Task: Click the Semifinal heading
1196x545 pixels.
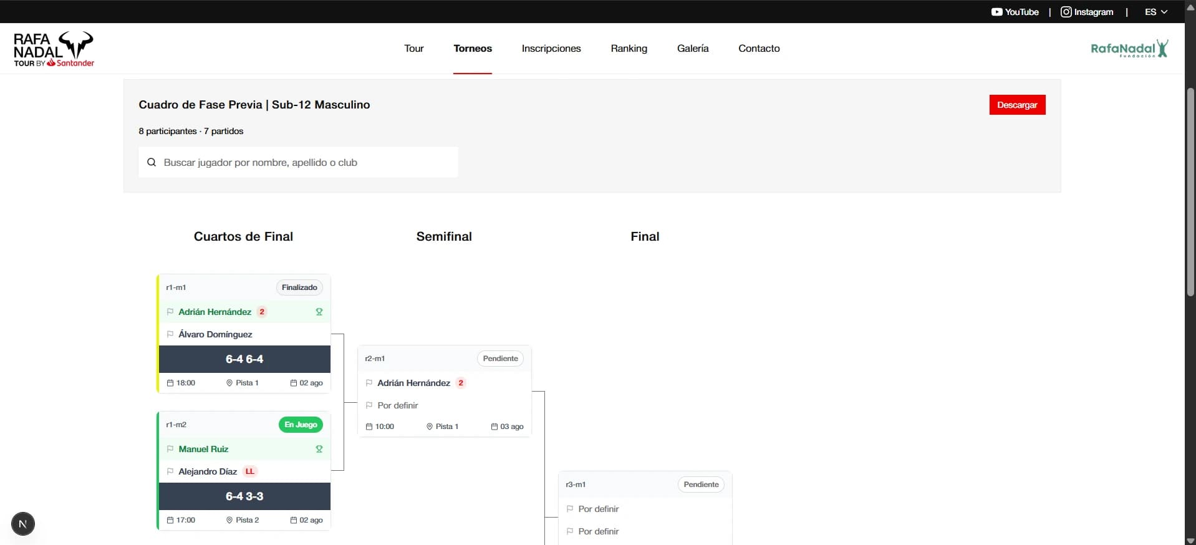Action: [x=444, y=236]
